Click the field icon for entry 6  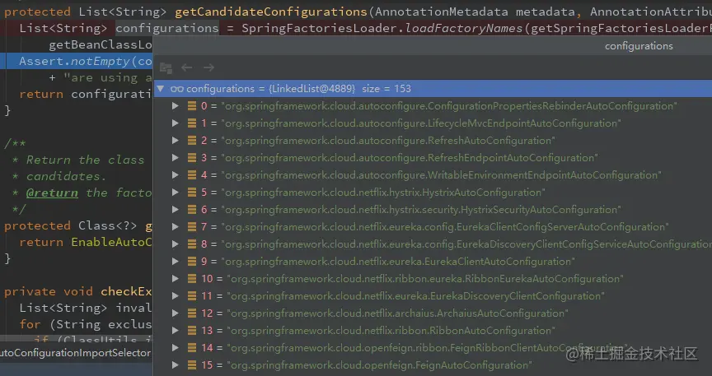tap(192, 210)
